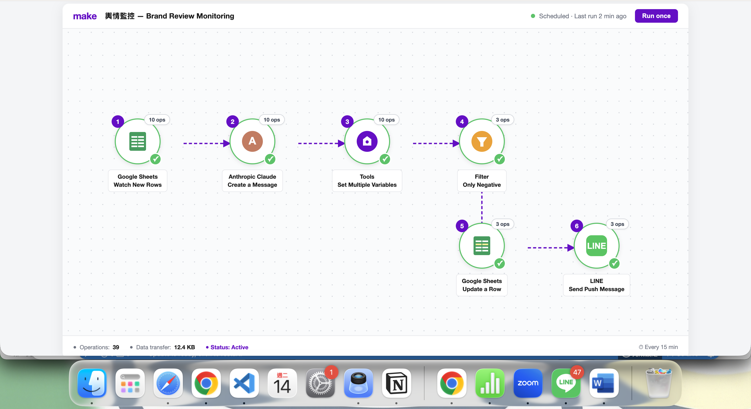
Task: Open the Trash in the Dock
Action: tap(659, 383)
